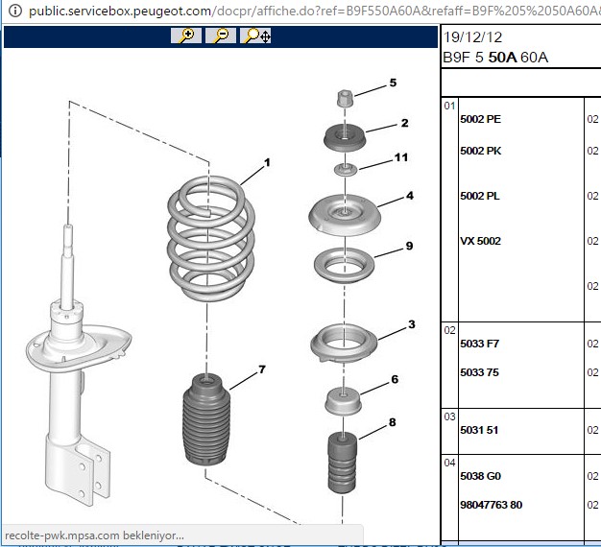Image resolution: width=601 pixels, height=547 pixels.
Task: Click row index 04 in parts table
Action: tap(449, 464)
